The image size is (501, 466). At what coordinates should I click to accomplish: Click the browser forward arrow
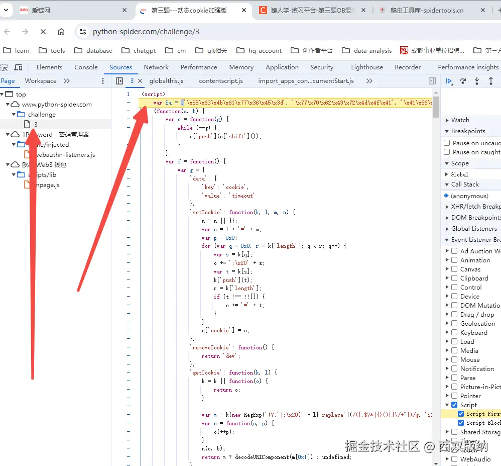click(25, 32)
